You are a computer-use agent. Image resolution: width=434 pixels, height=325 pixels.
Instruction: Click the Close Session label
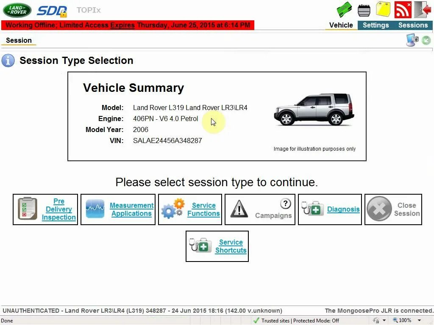pyautogui.click(x=407, y=209)
